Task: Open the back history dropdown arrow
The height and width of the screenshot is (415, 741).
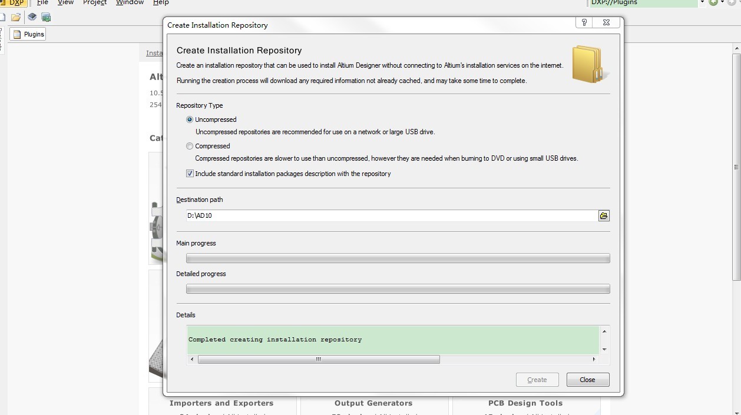Action: pyautogui.click(x=722, y=2)
